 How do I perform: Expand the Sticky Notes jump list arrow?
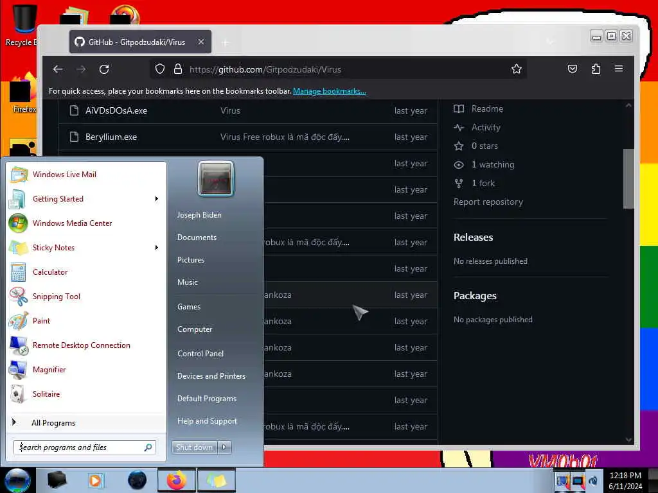[157, 248]
